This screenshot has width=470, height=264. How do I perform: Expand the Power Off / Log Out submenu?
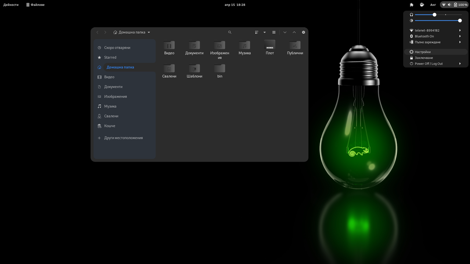[435, 64]
